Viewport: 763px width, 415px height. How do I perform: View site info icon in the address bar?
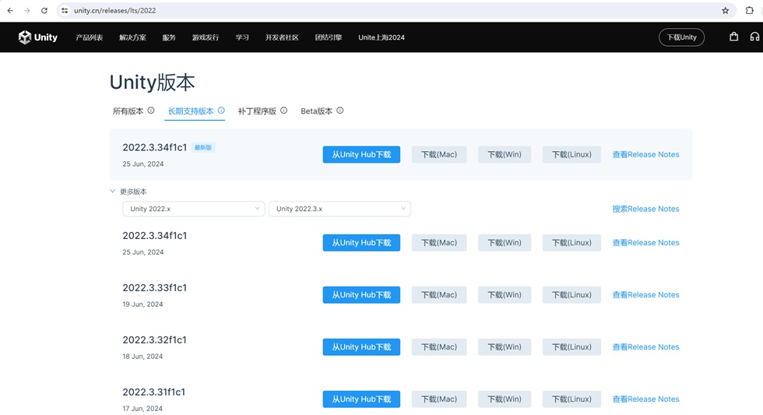click(65, 11)
